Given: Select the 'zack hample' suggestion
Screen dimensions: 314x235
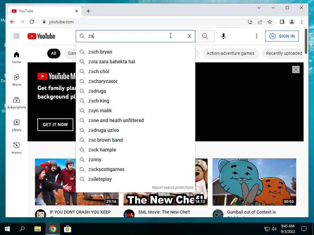Looking at the screenshot, I should click(x=136, y=150).
